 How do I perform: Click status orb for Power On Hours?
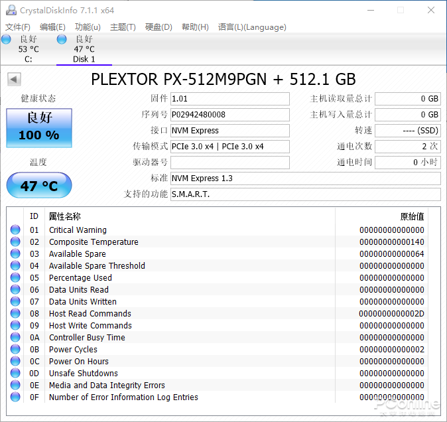pos(15,362)
